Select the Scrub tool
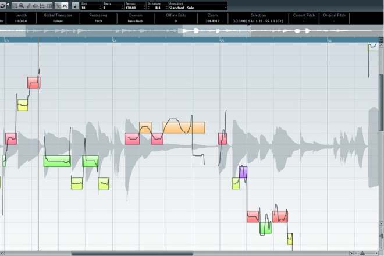 click(42, 6)
